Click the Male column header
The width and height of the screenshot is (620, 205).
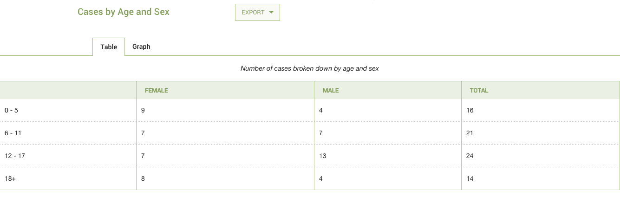pyautogui.click(x=331, y=91)
